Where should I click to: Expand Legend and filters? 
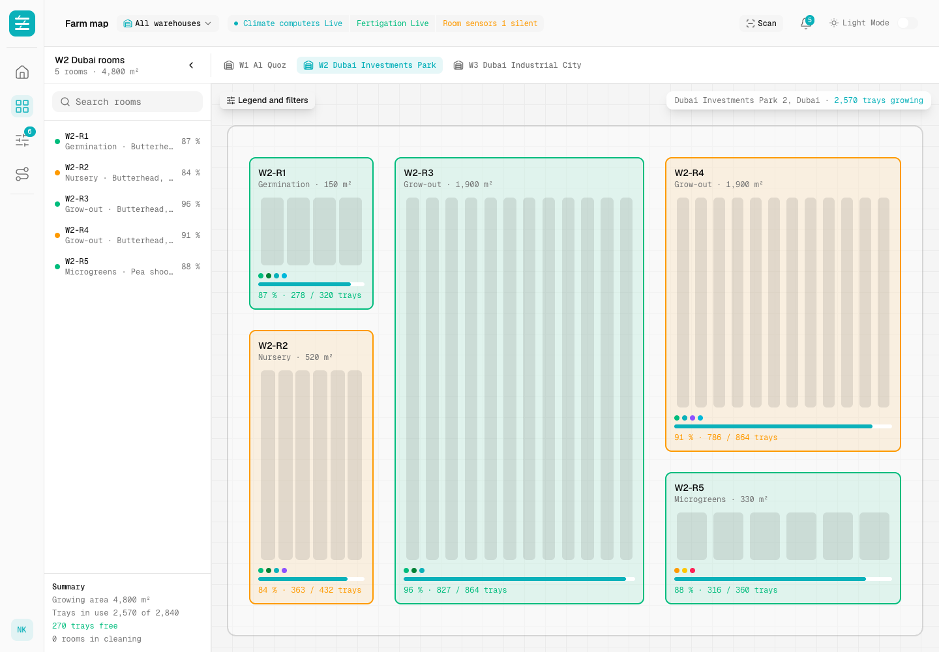267,100
